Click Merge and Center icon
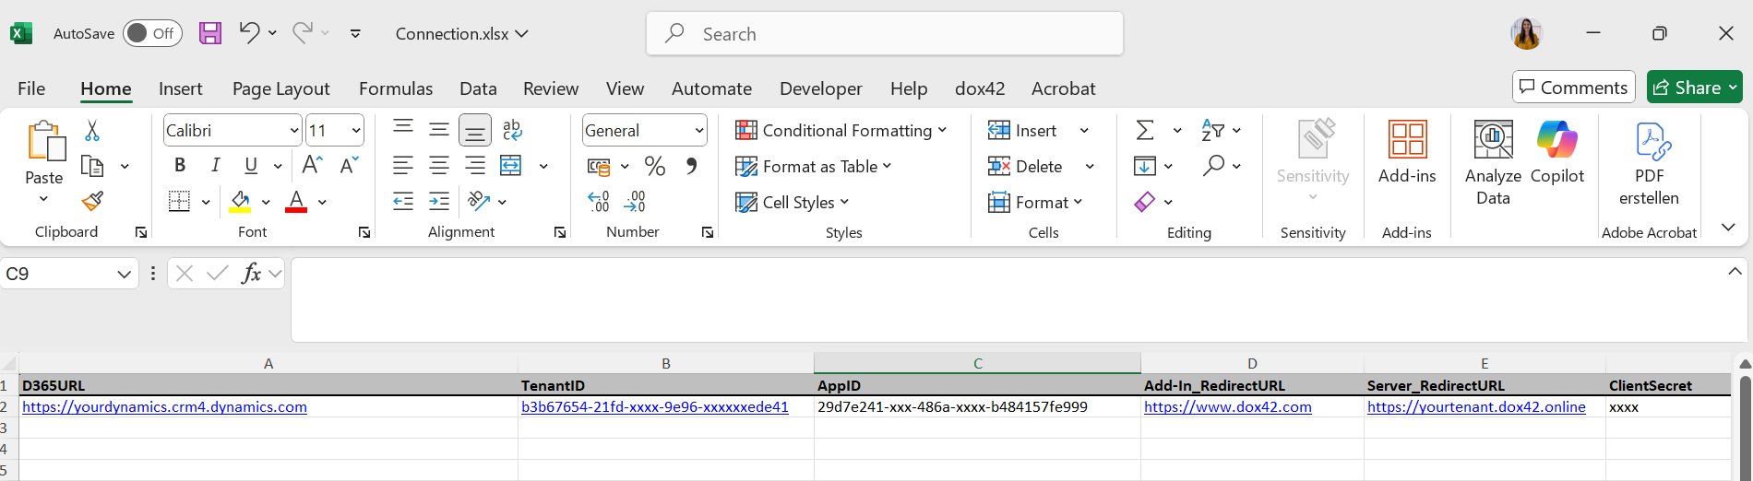The image size is (1753, 481). click(510, 166)
